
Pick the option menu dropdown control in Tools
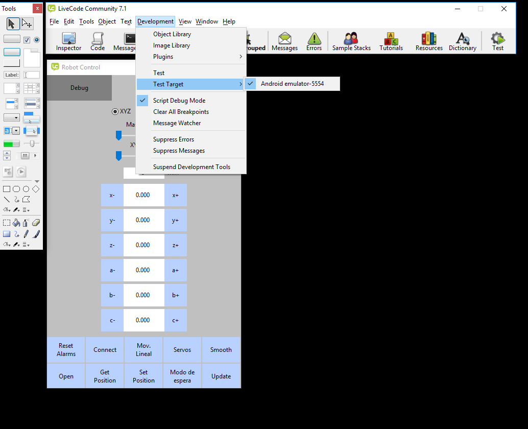[11, 117]
